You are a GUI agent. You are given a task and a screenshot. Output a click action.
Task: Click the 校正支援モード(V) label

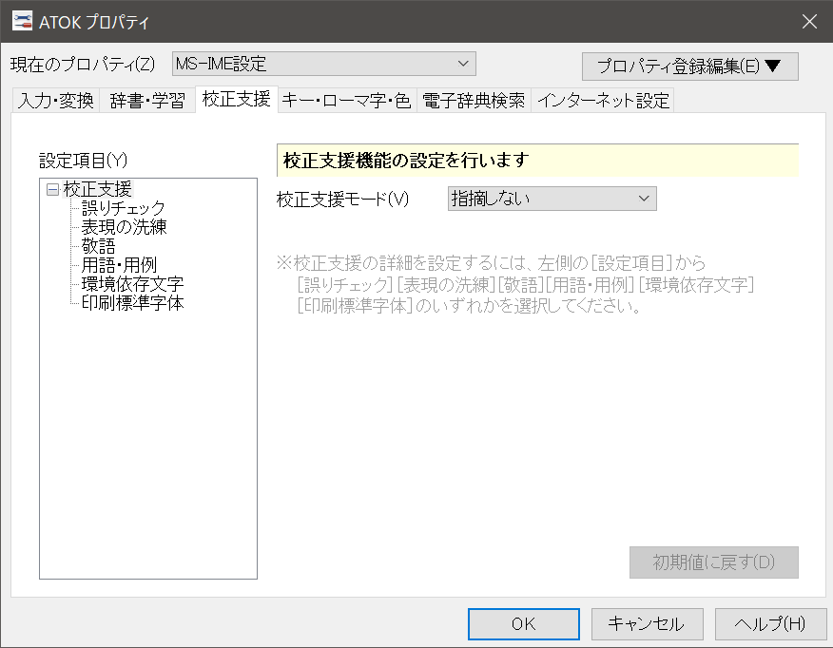coord(342,200)
